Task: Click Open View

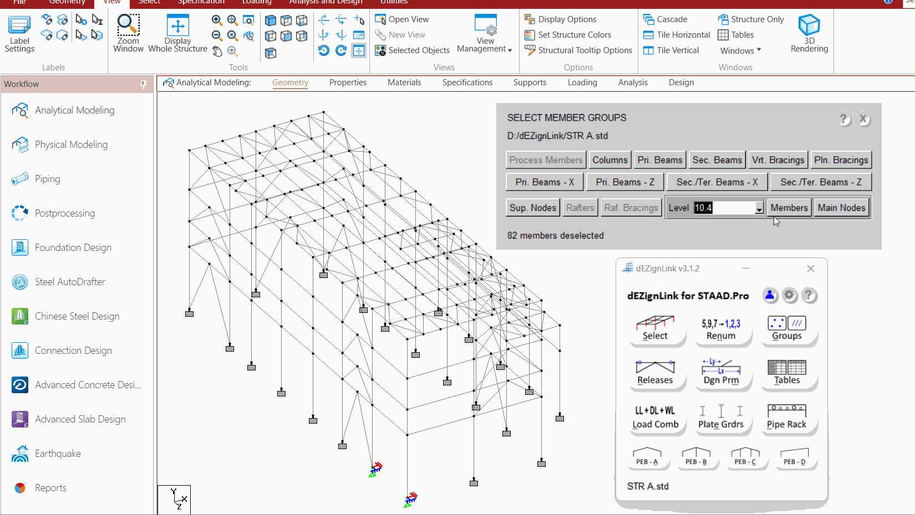Action: pos(402,19)
